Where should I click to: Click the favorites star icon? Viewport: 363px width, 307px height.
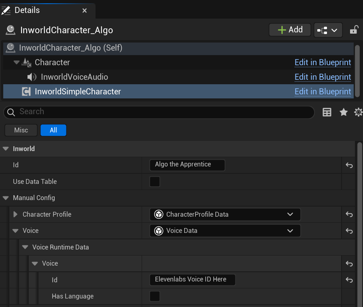pos(344,112)
